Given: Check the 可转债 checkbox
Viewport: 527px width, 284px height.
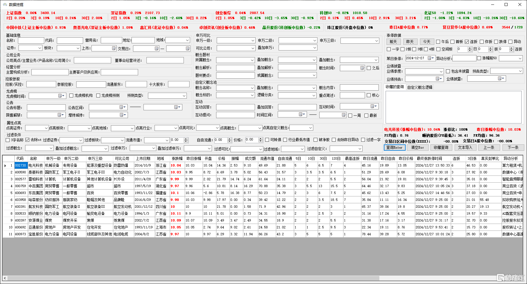Looking at the screenshot, I should click(267, 140).
